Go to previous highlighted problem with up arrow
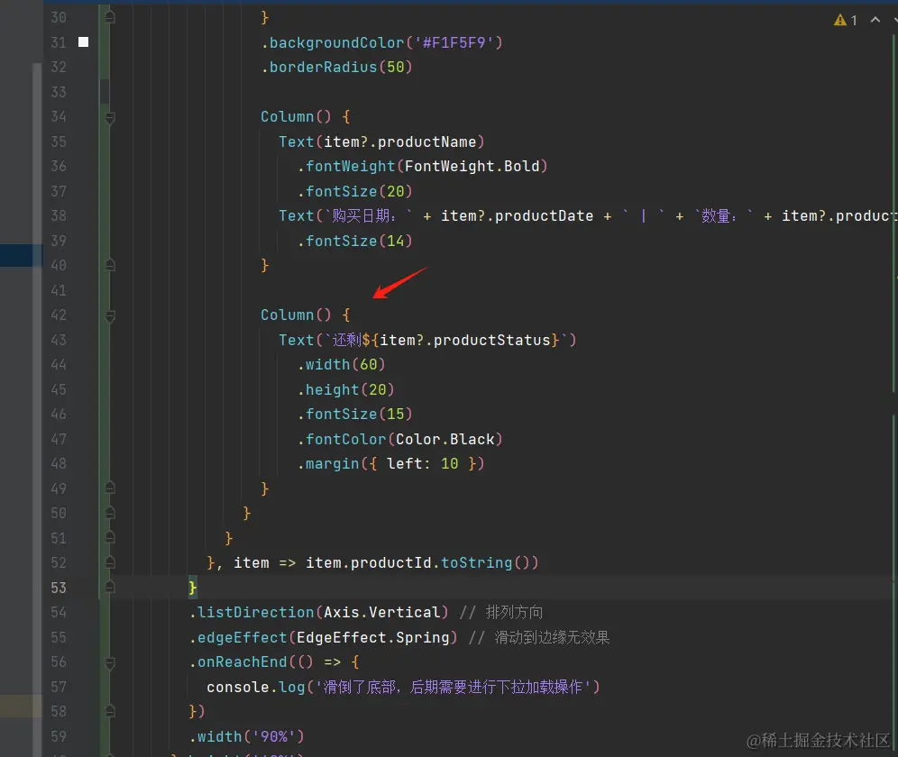The width and height of the screenshot is (898, 757). [875, 20]
